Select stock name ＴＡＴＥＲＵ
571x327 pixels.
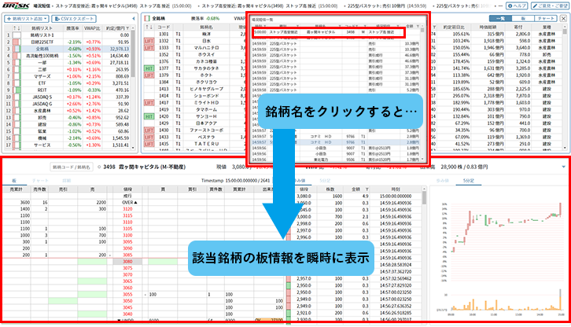[206, 144]
